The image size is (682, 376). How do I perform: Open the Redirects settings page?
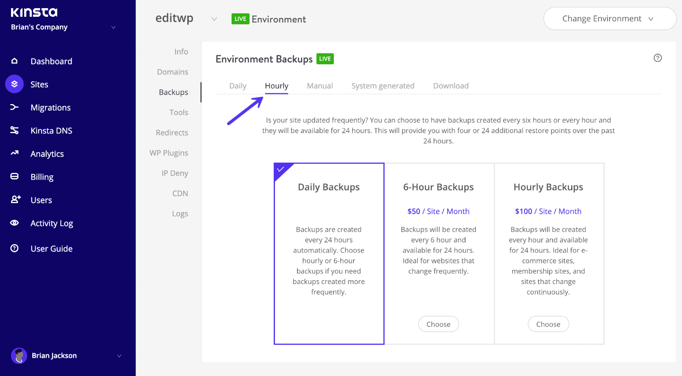(x=171, y=132)
